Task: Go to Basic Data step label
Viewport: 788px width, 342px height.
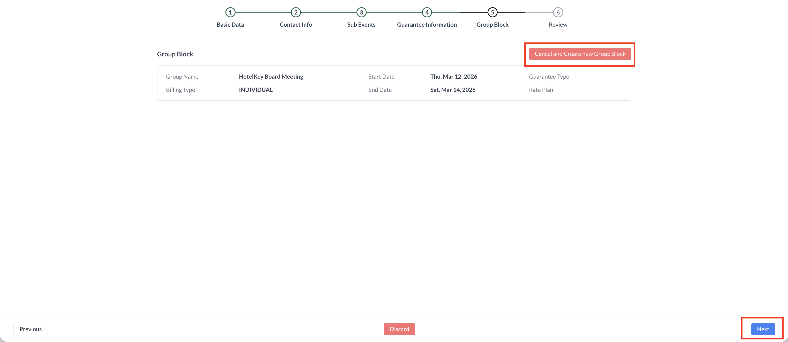Action: coord(230,25)
